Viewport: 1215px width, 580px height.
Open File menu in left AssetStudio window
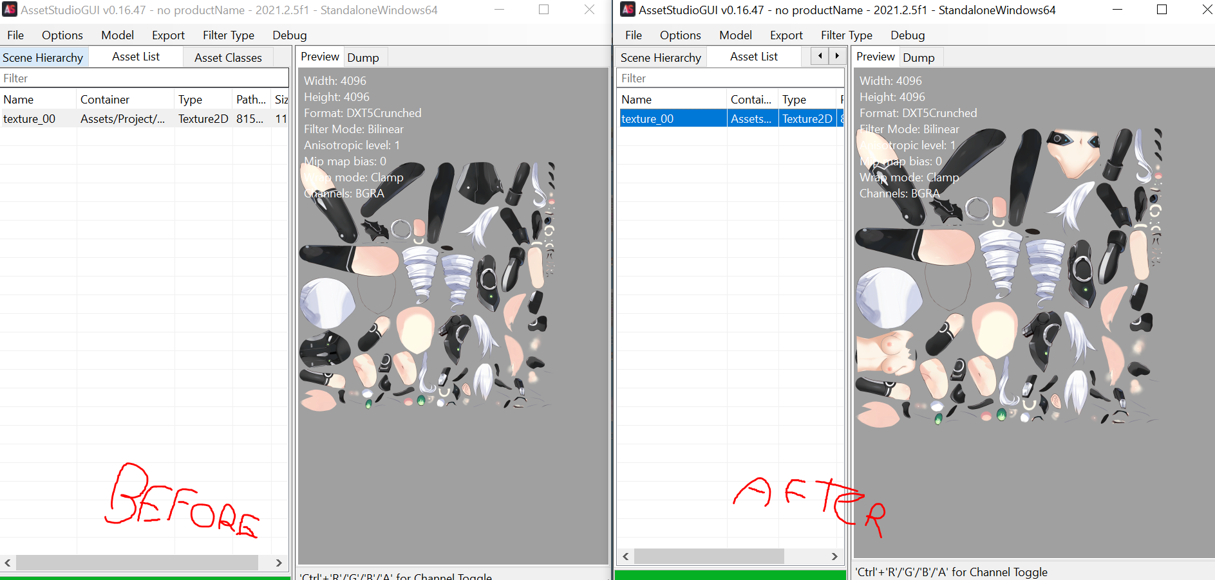click(15, 35)
